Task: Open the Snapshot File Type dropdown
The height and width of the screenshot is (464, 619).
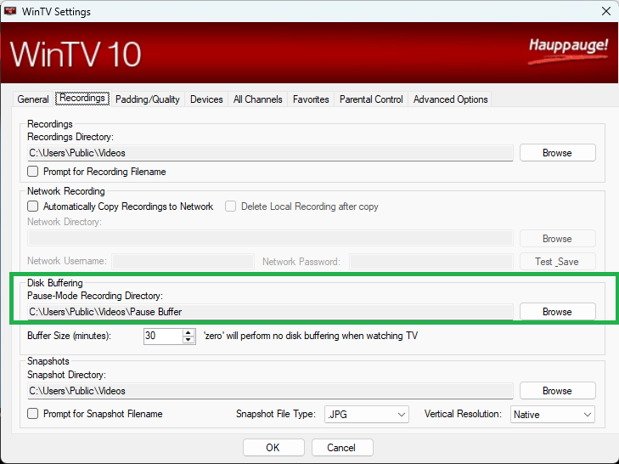Action: [x=367, y=415]
